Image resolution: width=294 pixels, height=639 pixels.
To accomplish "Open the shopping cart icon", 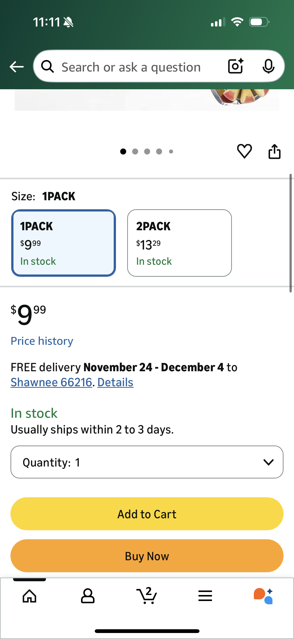I will click(x=147, y=595).
